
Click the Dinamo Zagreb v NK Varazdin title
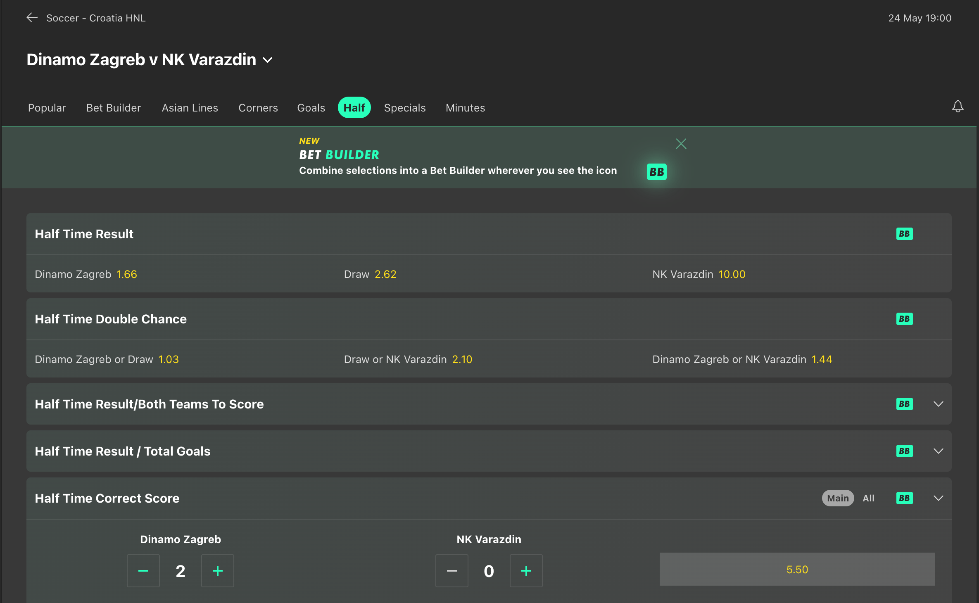click(x=141, y=60)
